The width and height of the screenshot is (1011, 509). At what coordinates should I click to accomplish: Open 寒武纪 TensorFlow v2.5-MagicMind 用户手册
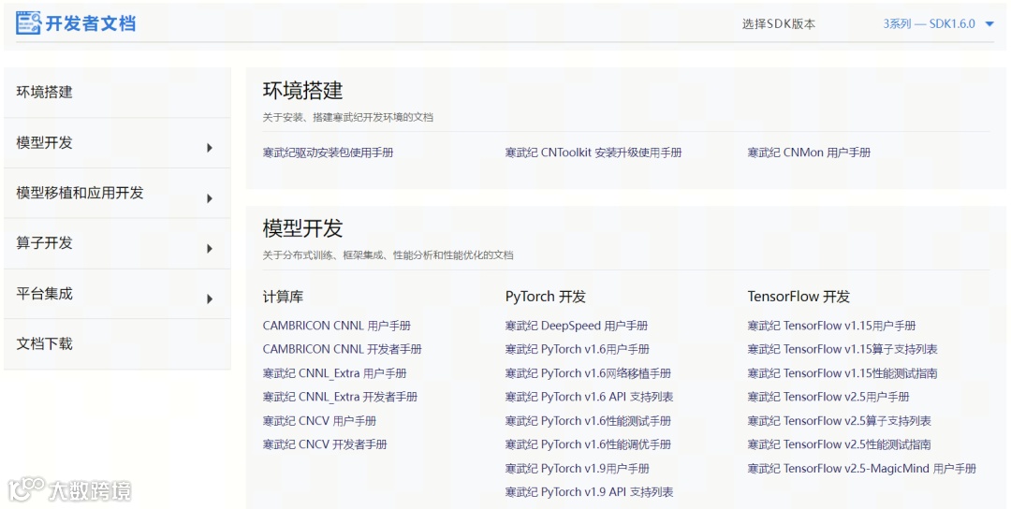click(861, 469)
